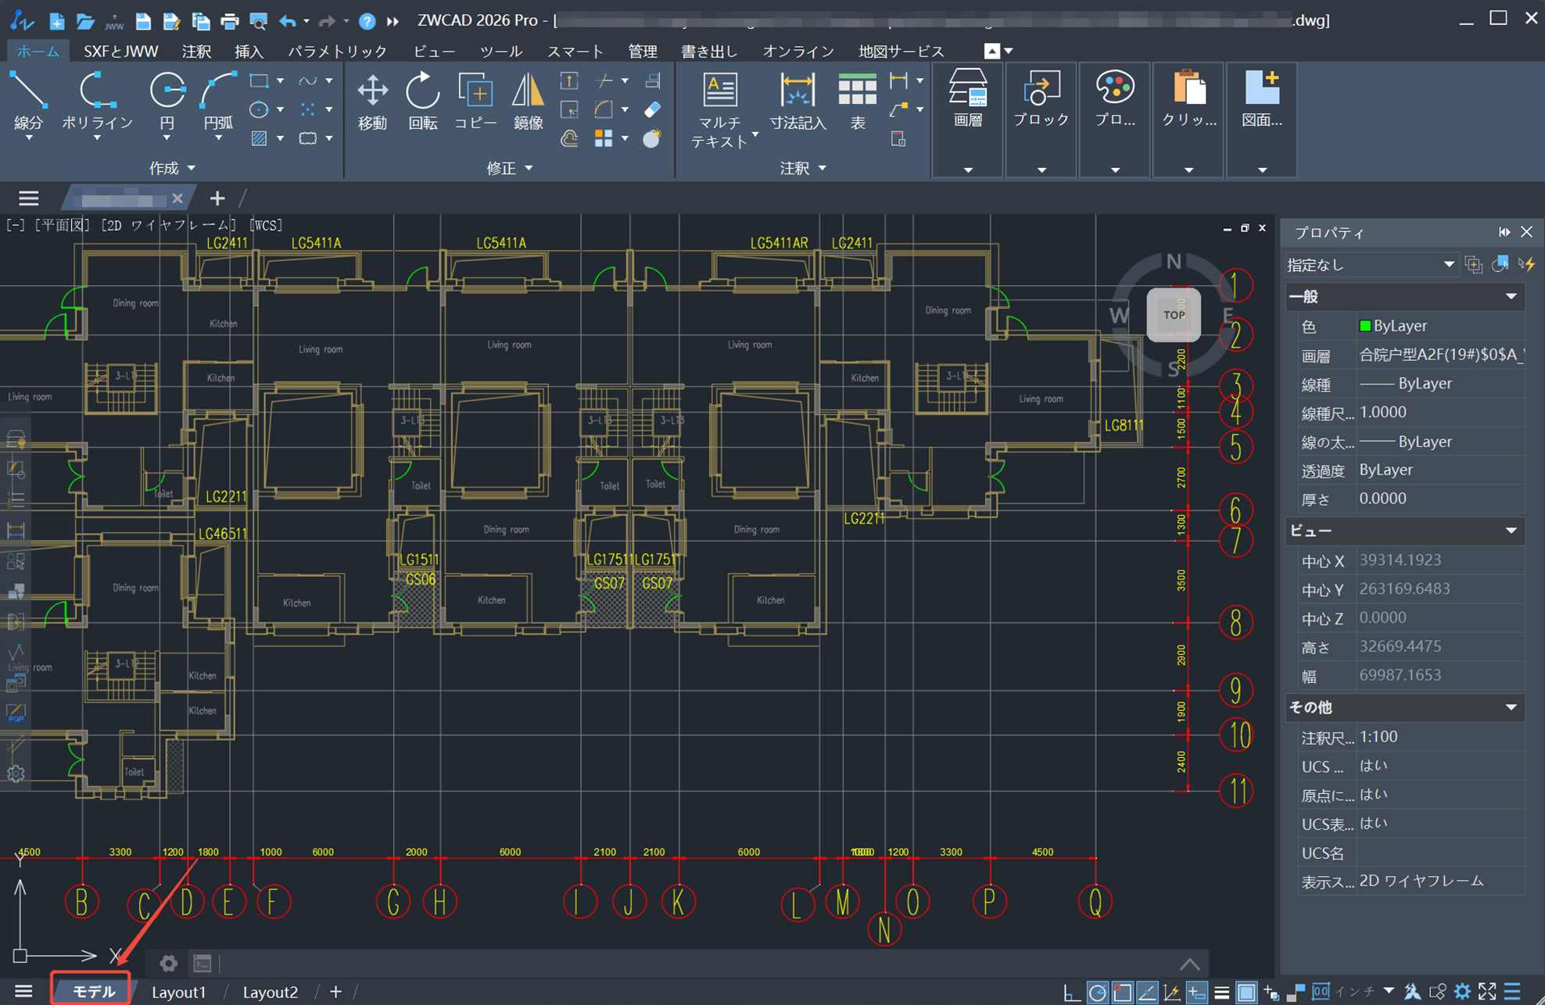Click the Dimension (寸法記入) tool
The height and width of the screenshot is (1005, 1545).
[797, 99]
